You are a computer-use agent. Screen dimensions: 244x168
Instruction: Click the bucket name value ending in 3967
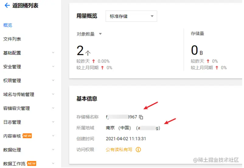121,117
